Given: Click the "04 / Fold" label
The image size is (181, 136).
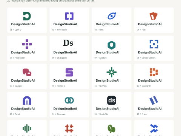Looking at the screenshot, I should coord(141,30).
